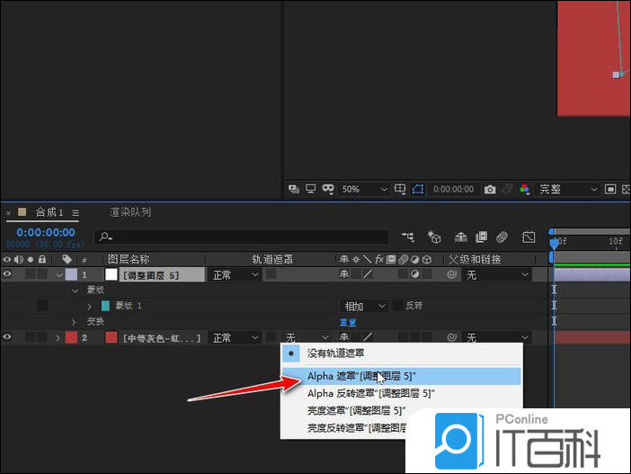Expand layer 2 with its chevron

(58, 337)
